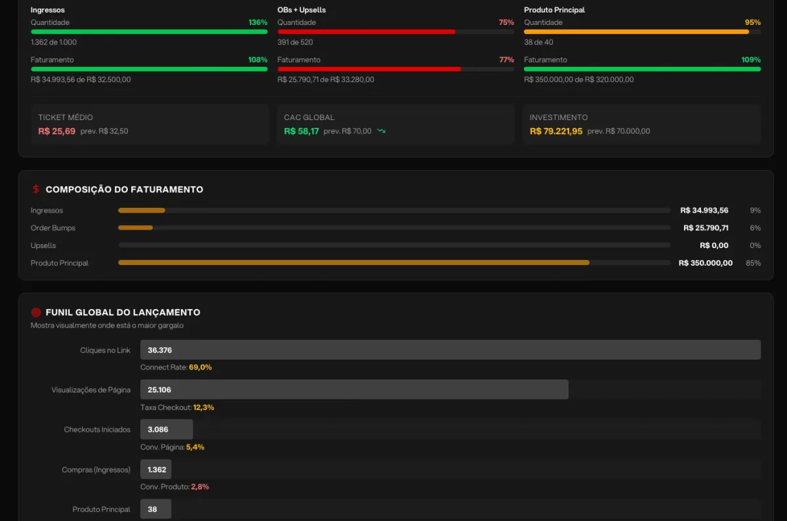The width and height of the screenshot is (787, 521).
Task: Click the Checkouts Iniciados bar 3.086
Action: (167, 429)
